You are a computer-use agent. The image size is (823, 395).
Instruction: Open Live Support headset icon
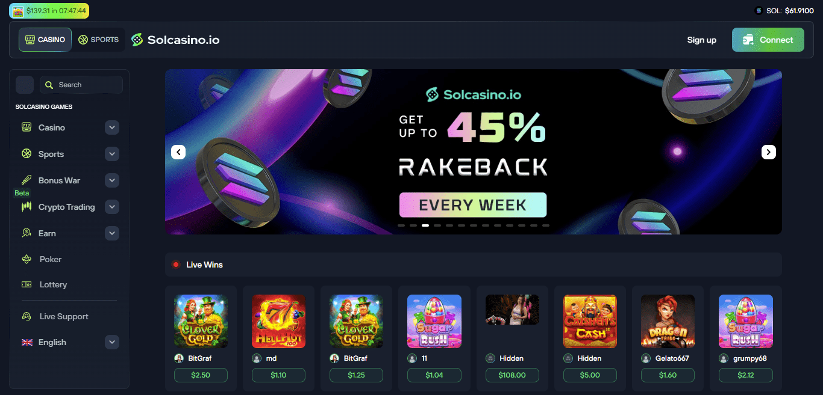pos(27,316)
